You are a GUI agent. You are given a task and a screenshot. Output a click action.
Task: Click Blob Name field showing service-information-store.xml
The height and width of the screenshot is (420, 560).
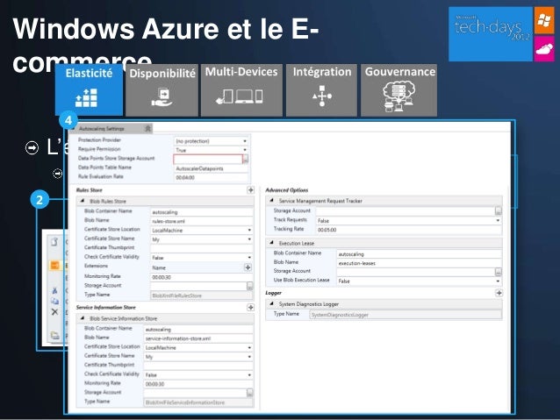click(198, 338)
